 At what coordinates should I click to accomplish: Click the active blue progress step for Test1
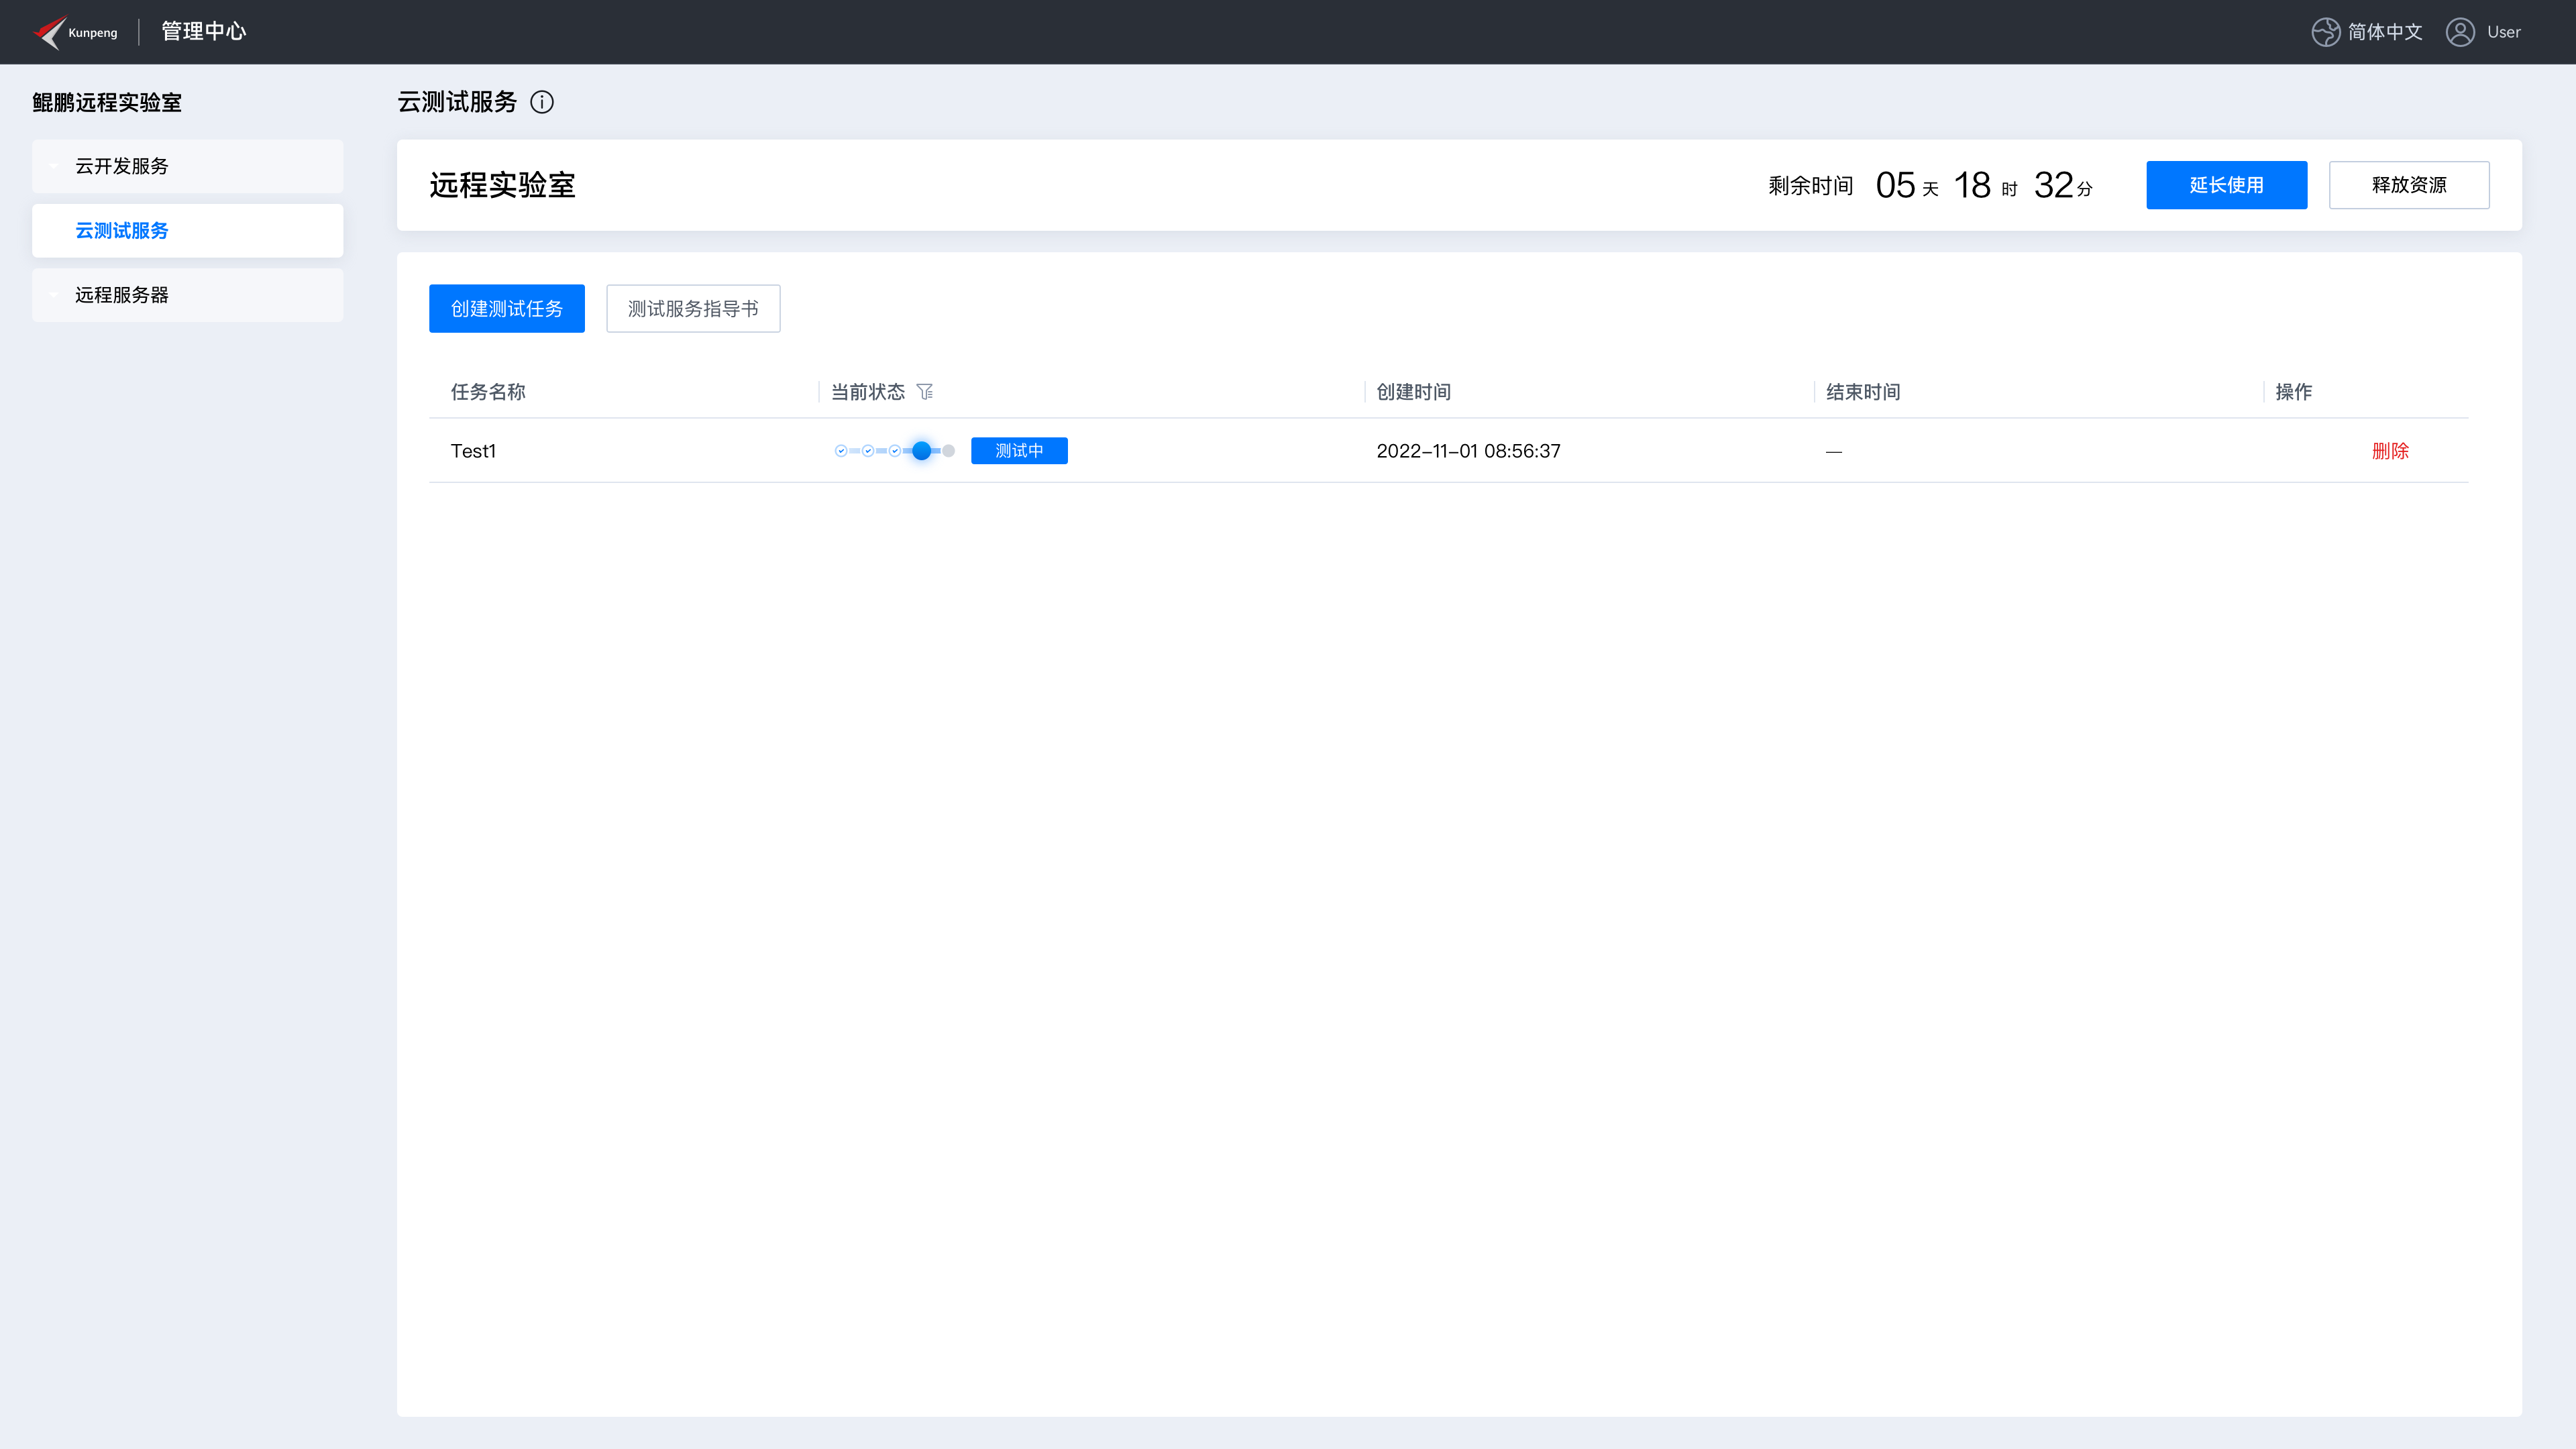point(922,451)
